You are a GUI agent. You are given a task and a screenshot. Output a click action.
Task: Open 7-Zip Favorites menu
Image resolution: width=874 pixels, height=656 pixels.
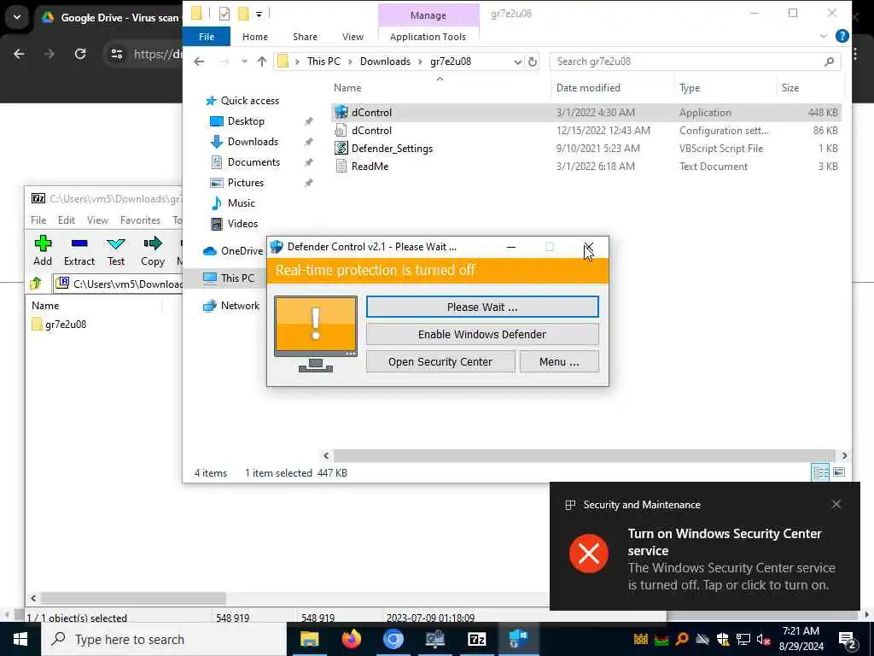(140, 220)
